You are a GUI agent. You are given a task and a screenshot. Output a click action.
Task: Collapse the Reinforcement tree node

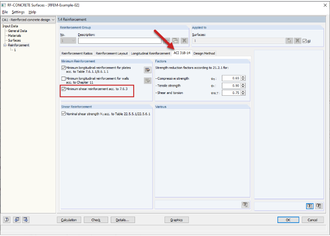click(x=5, y=45)
